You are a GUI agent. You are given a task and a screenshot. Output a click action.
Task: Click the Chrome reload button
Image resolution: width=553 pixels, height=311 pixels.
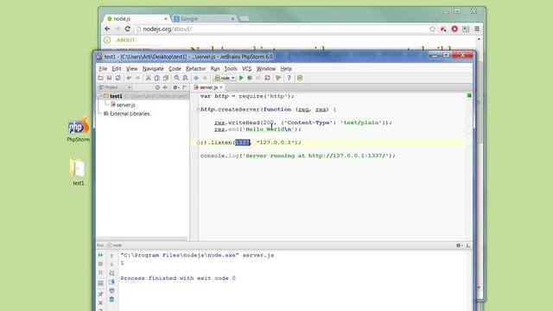click(128, 29)
